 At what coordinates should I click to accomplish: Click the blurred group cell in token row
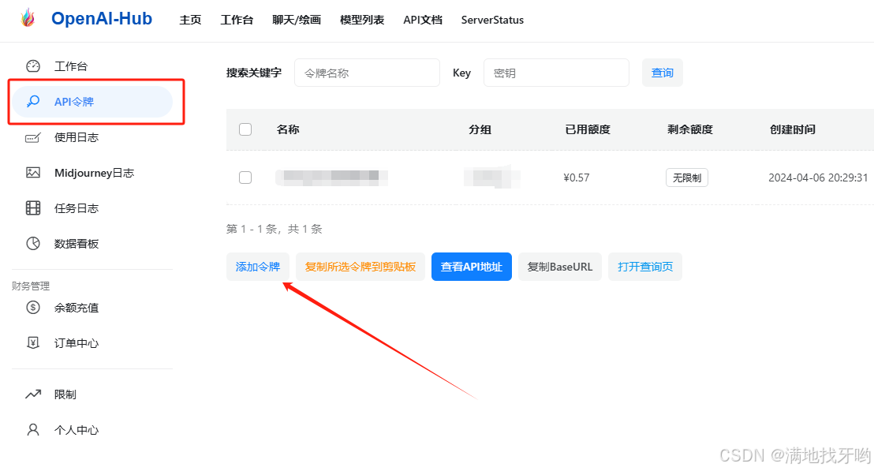click(491, 178)
